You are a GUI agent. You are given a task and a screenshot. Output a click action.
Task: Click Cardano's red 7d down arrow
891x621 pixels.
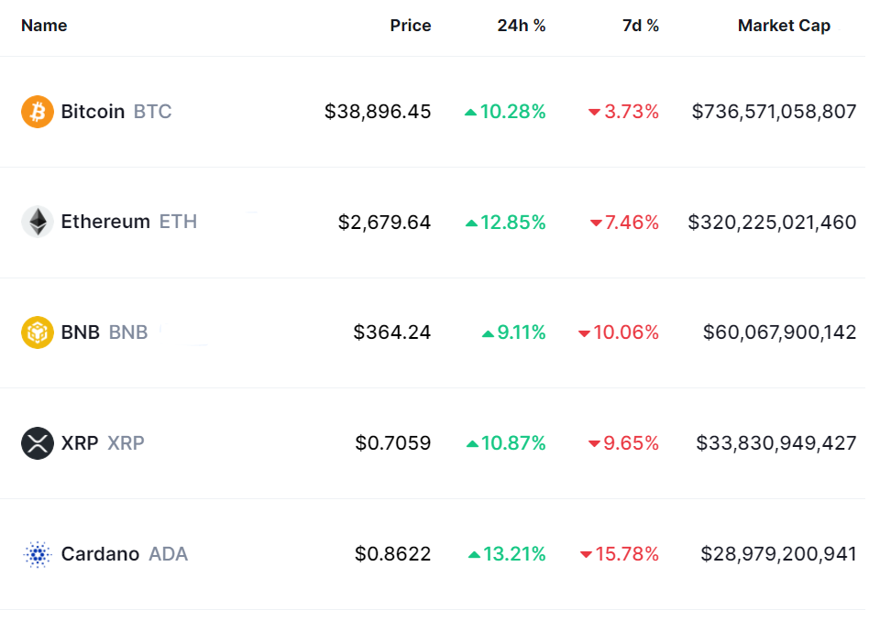tap(586, 555)
